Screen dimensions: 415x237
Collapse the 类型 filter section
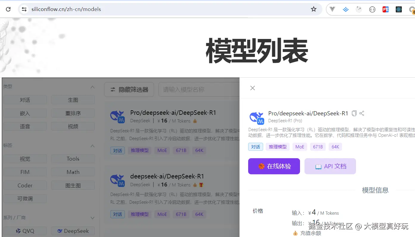tap(93, 87)
